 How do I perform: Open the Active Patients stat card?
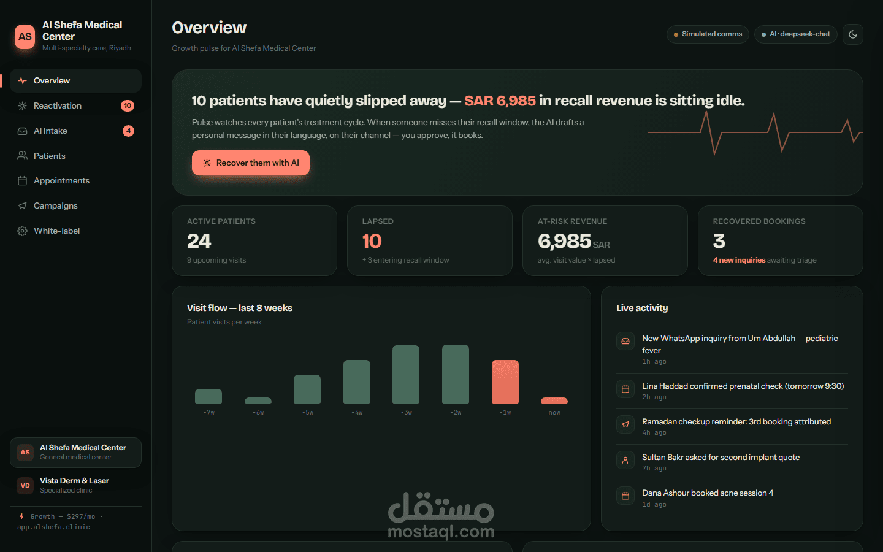pos(254,241)
